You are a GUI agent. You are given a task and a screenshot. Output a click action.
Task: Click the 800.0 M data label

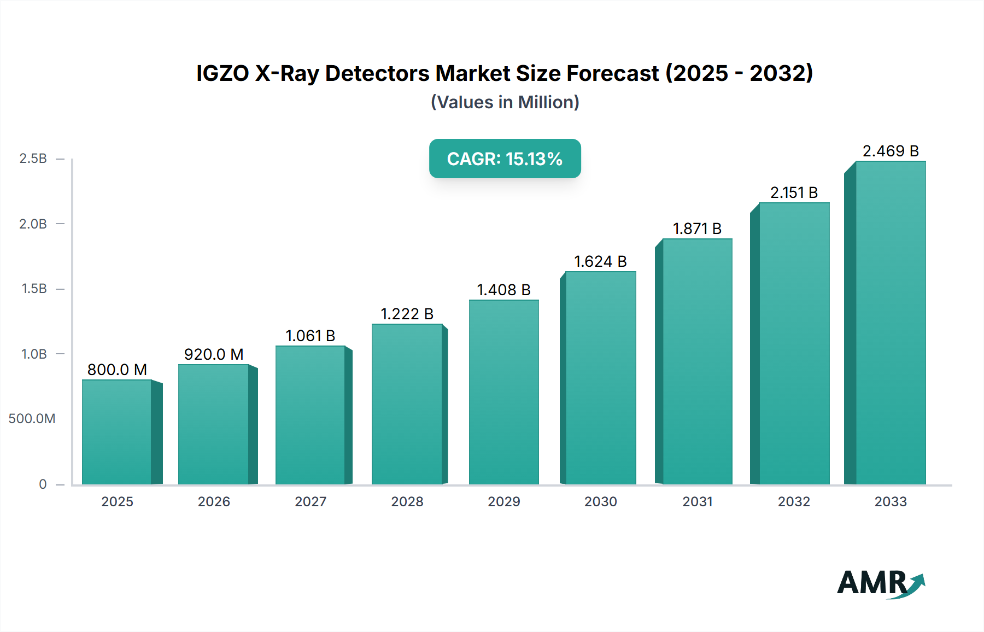pos(117,370)
